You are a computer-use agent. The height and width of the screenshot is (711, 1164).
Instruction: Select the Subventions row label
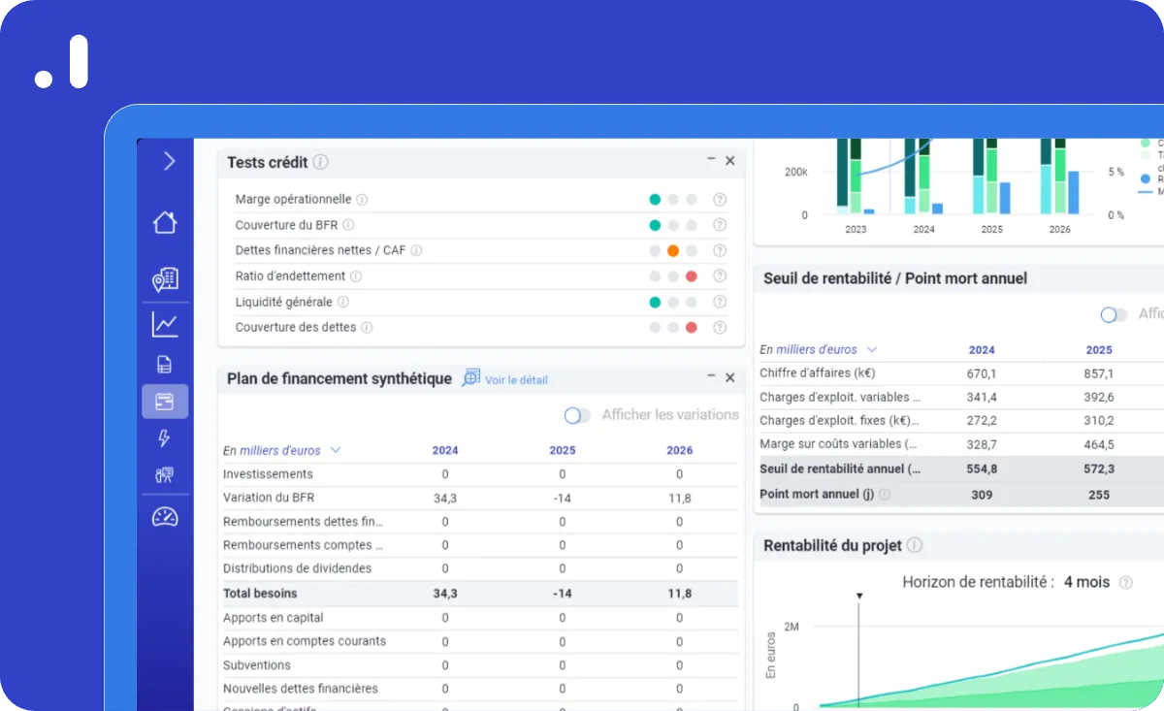coord(257,665)
